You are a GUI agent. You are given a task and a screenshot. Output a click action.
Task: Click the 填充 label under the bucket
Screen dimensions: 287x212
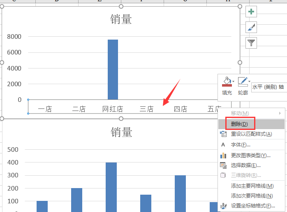(227, 93)
